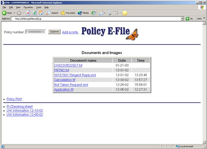Click the date 01-21-03 cell
Image resolution: width=207 pixels, height=149 pixels.
(122, 65)
